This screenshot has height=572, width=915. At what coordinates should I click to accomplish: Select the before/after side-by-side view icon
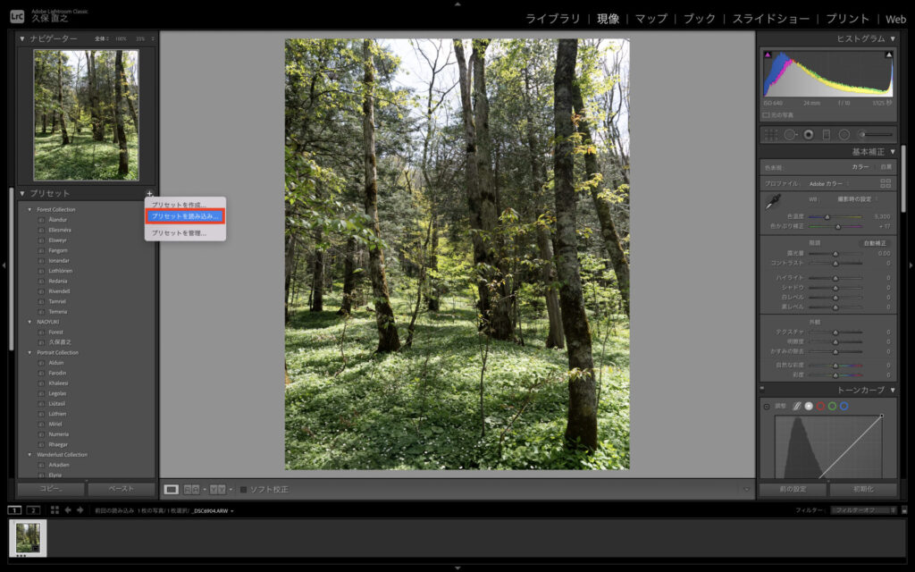click(x=191, y=489)
